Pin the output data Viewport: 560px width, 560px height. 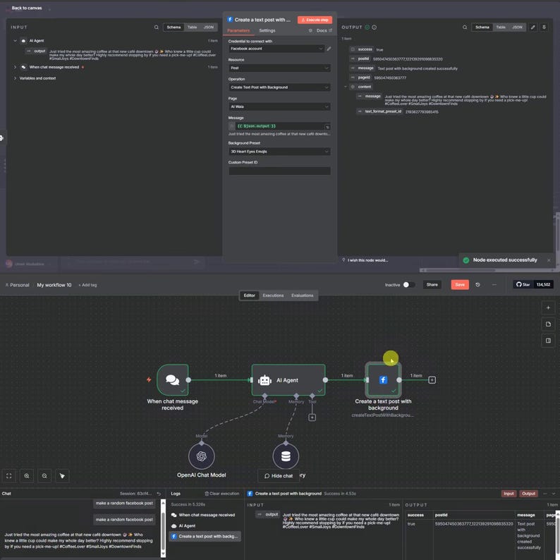tap(544, 27)
